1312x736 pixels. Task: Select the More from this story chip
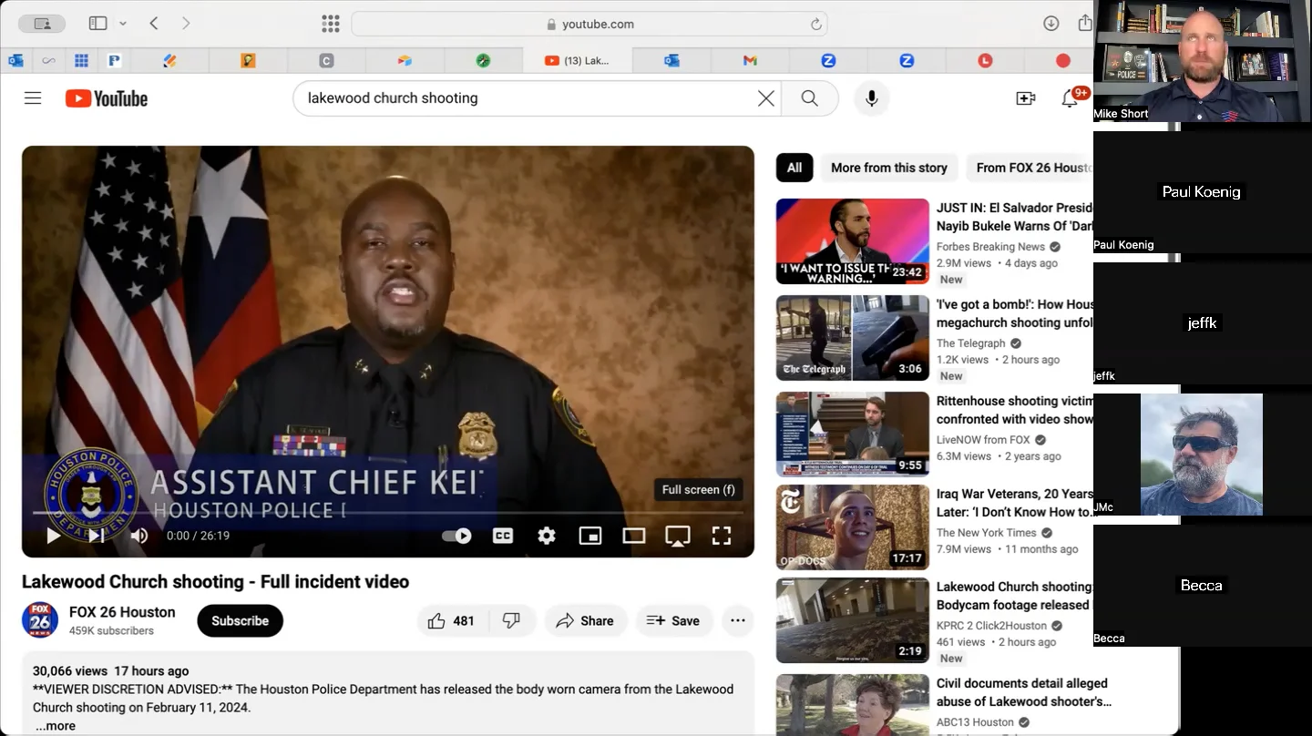(x=889, y=168)
